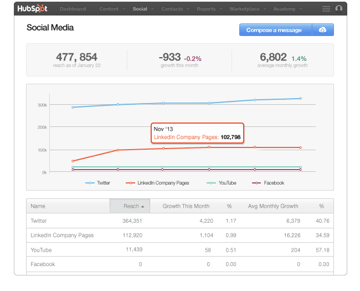Click the 6,802 average monthly growth figure
360x291 pixels.
tap(273, 57)
